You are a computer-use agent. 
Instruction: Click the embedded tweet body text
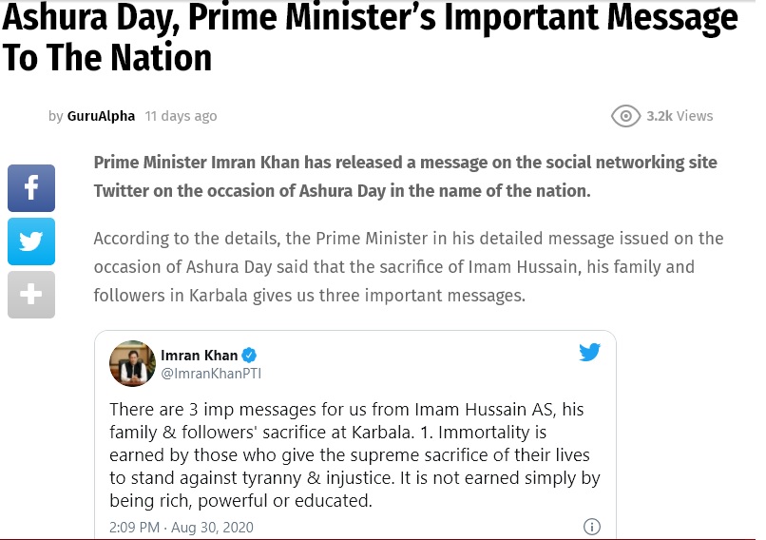pos(354,455)
